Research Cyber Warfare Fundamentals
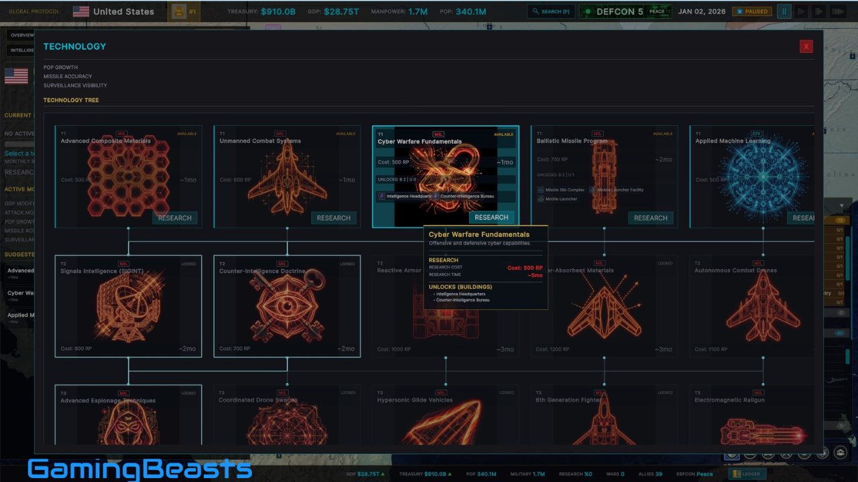This screenshot has height=482, width=858. click(491, 217)
